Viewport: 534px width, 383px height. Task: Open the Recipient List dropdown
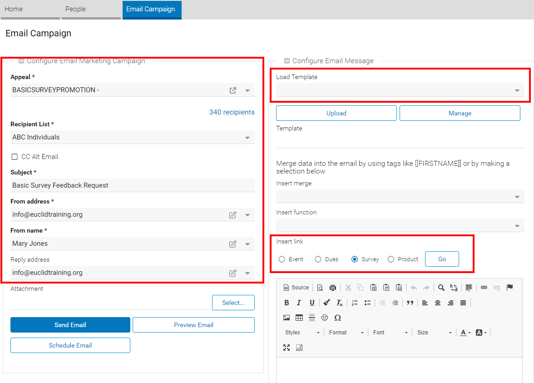click(247, 138)
